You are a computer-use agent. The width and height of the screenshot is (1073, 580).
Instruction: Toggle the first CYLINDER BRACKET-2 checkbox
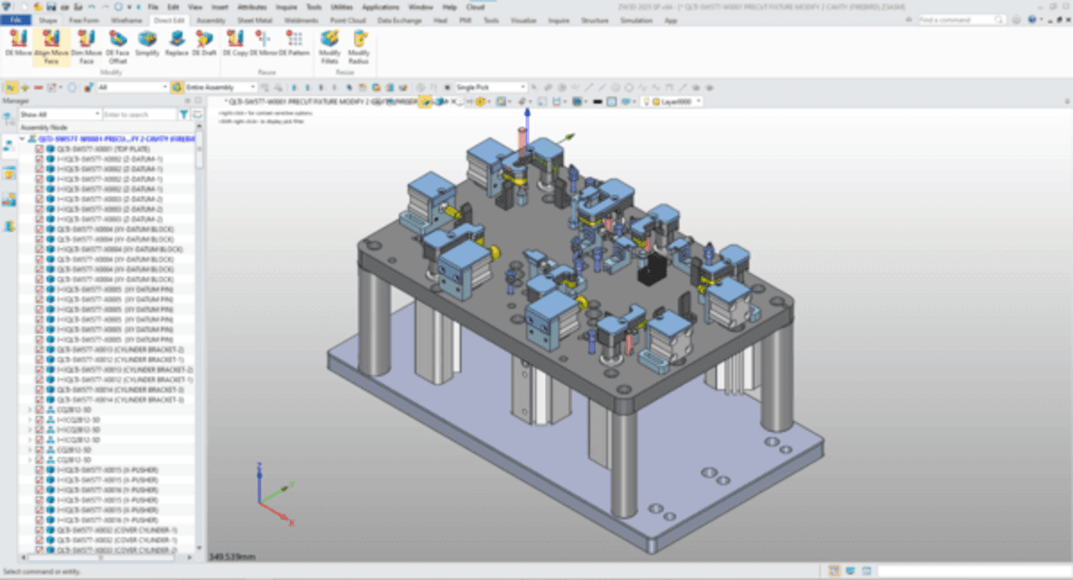(39, 350)
